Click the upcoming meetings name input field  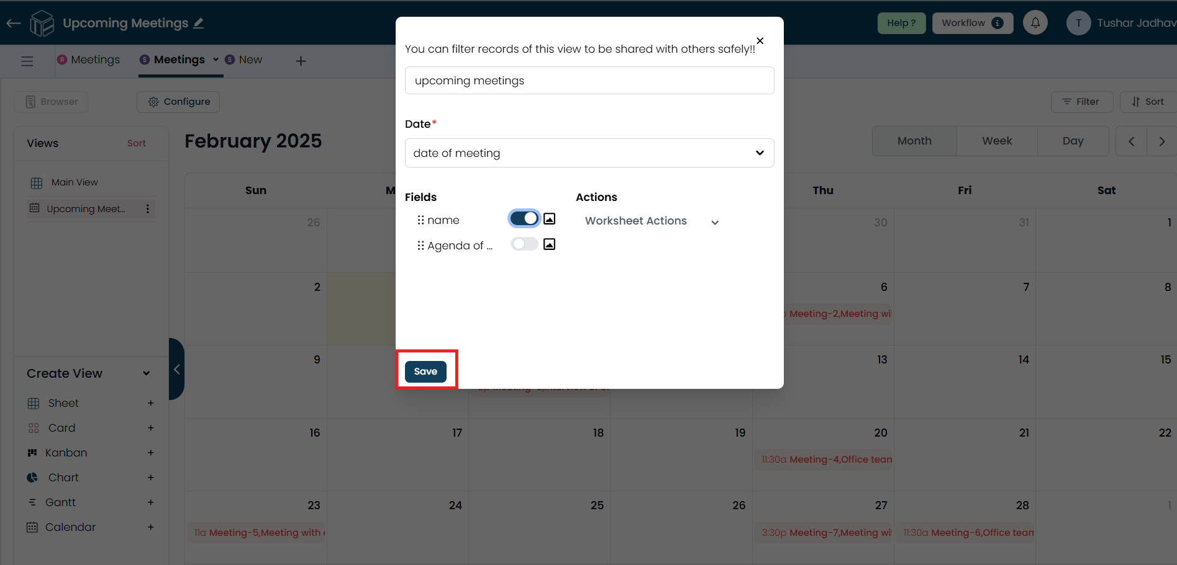click(x=589, y=81)
